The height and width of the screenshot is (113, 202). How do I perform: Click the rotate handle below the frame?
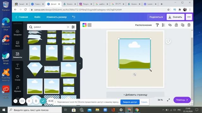(135, 75)
